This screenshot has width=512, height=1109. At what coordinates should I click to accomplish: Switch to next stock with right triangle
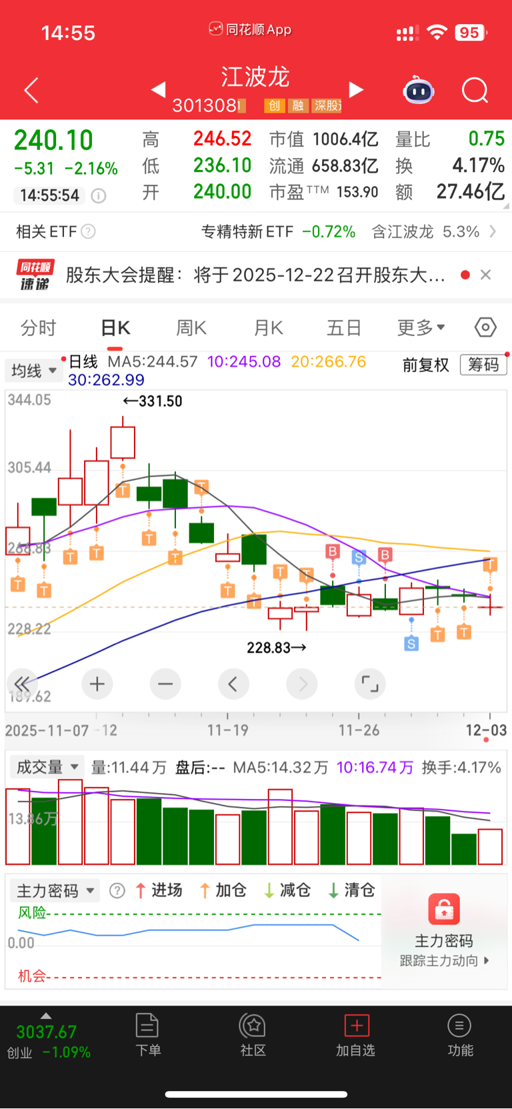click(x=357, y=89)
